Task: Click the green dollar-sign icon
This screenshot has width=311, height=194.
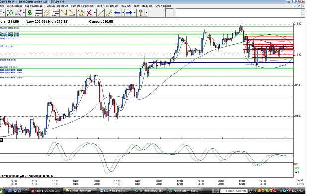Action: tap(30, 13)
